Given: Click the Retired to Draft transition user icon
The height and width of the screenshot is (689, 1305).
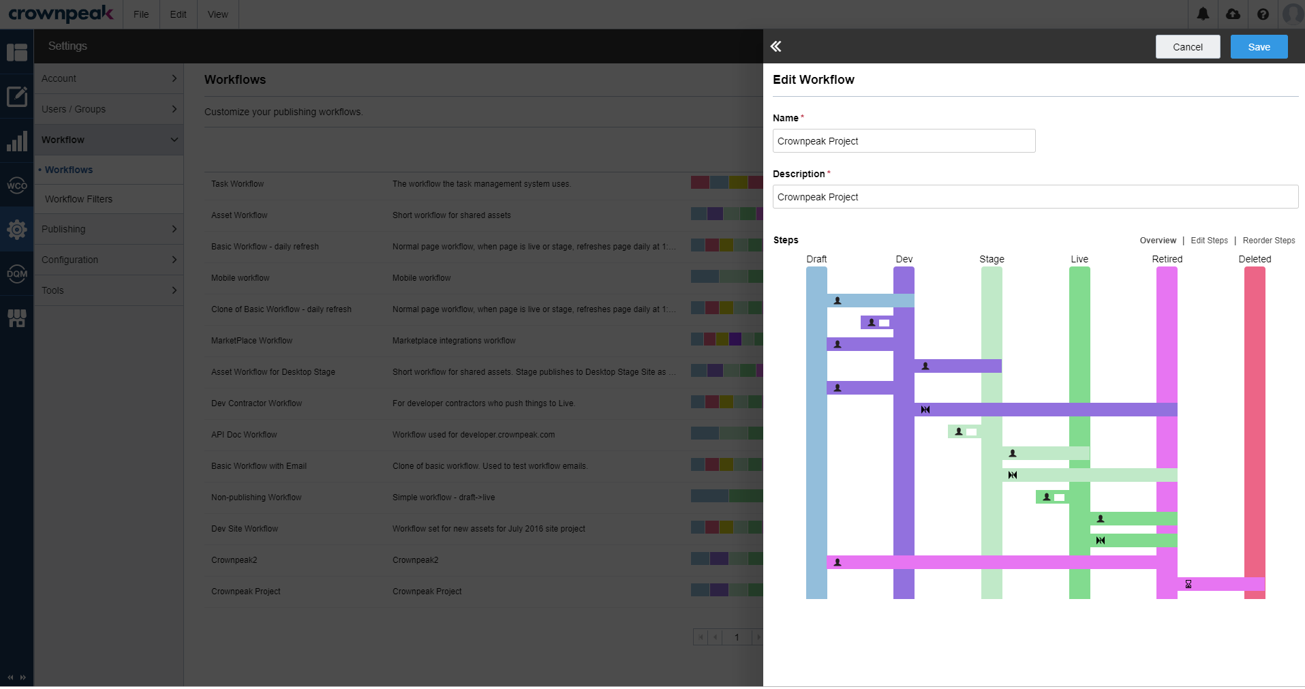Looking at the screenshot, I should [x=838, y=562].
